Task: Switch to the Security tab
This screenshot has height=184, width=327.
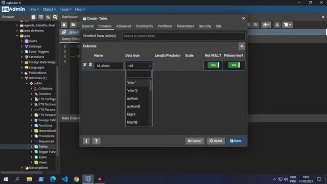Action: click(205, 26)
